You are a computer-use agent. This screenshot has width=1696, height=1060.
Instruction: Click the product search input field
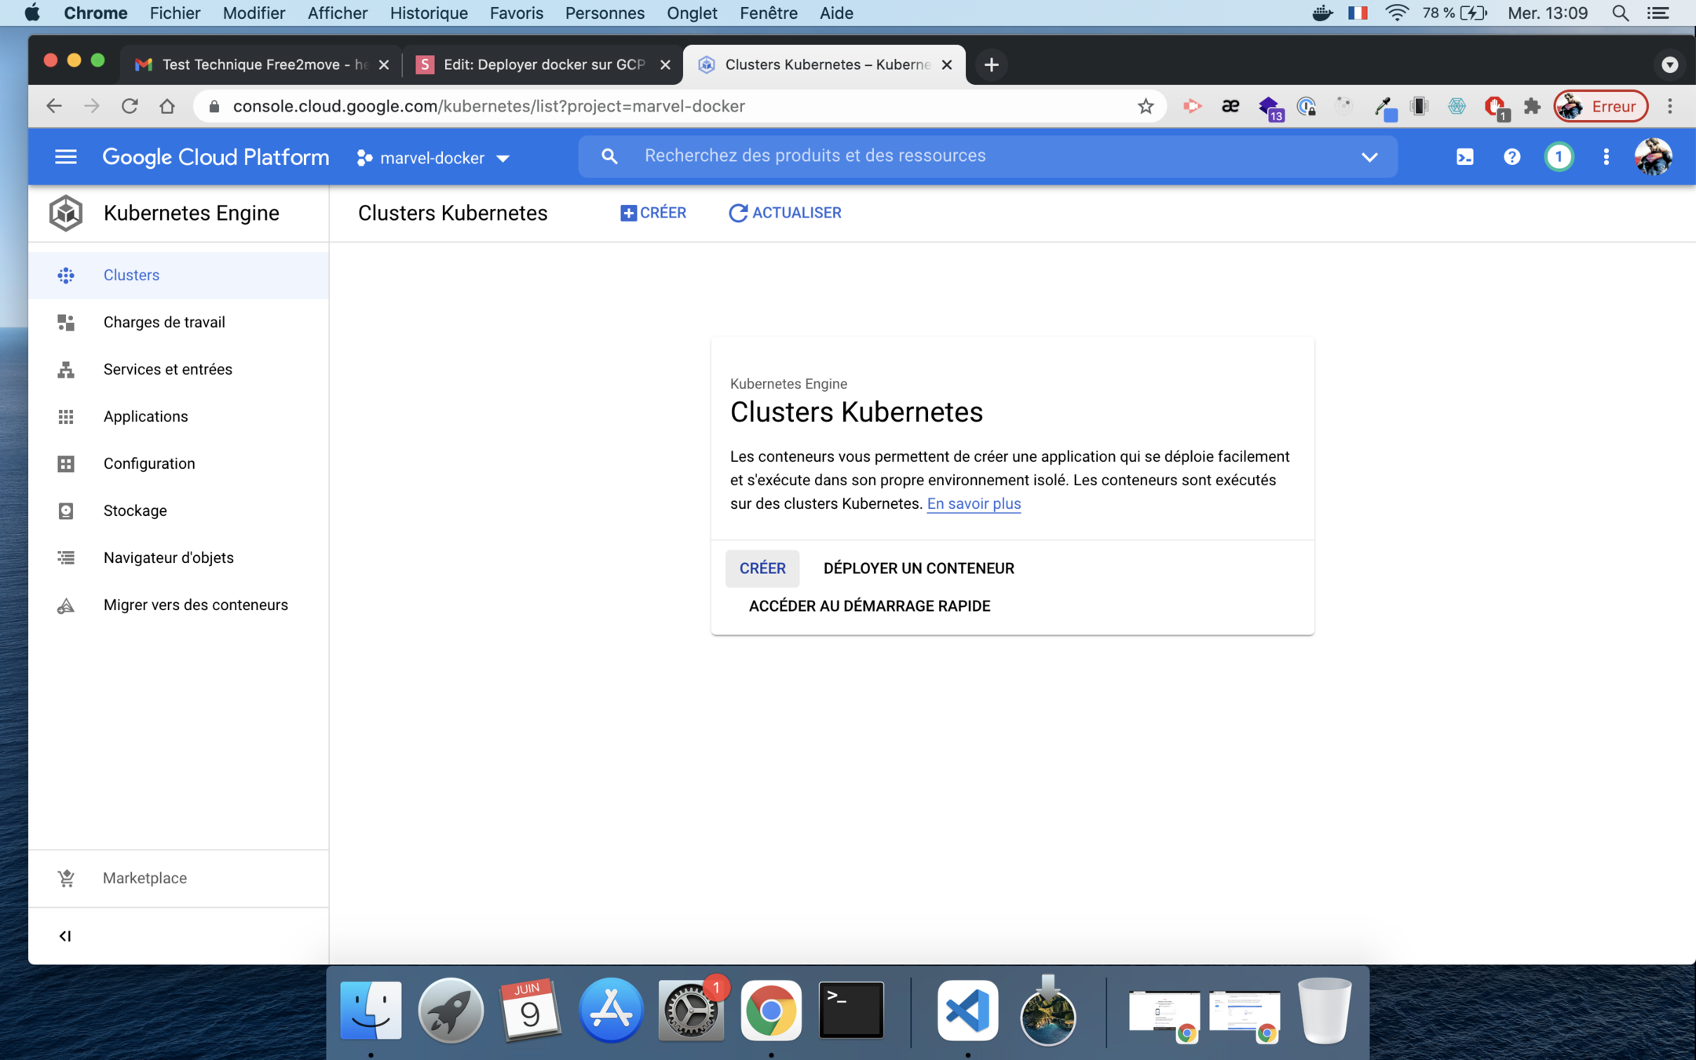click(989, 155)
